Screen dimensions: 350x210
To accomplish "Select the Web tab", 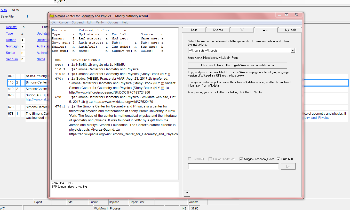I will pos(266,30).
